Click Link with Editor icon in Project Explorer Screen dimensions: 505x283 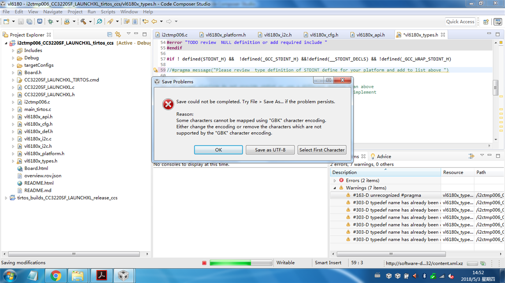pyautogui.click(x=118, y=35)
